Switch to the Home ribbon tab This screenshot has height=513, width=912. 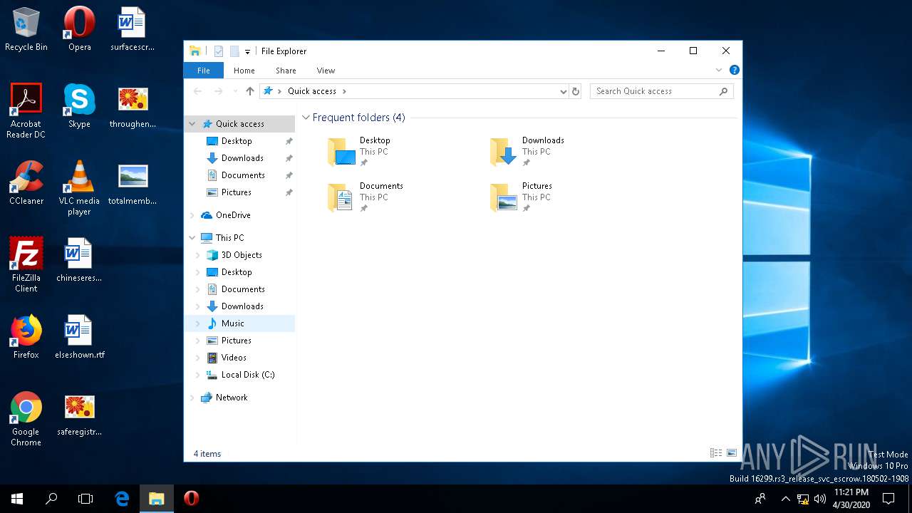pos(244,71)
